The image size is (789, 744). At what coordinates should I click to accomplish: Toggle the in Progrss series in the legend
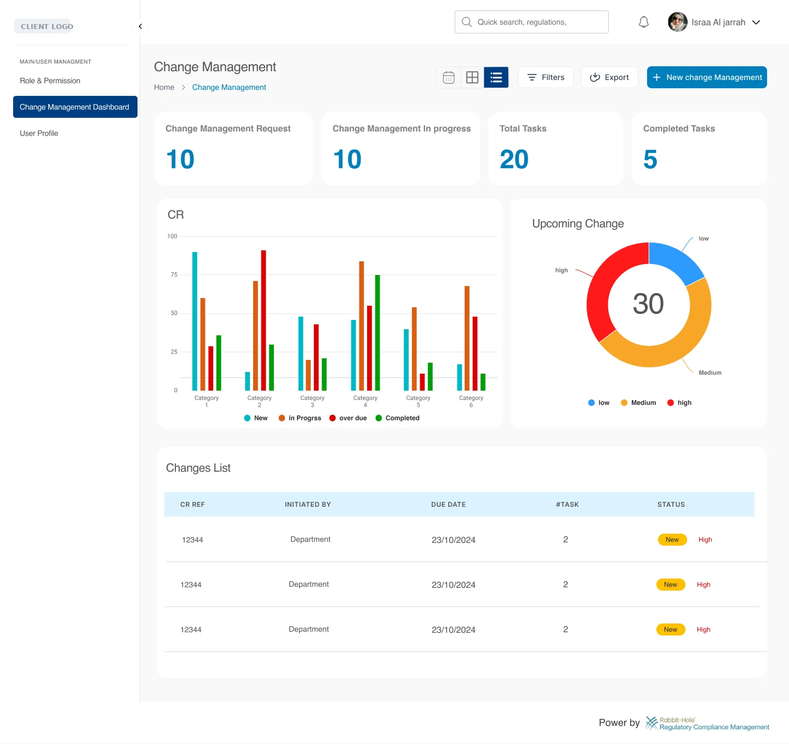click(300, 418)
